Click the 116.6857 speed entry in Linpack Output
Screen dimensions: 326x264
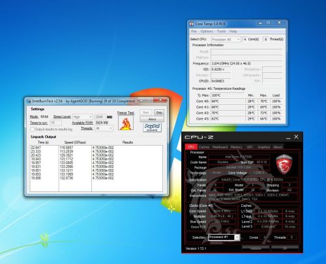click(67, 148)
